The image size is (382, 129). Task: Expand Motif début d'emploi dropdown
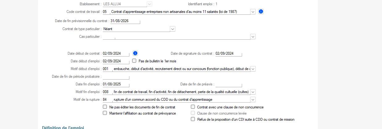pos(253,69)
